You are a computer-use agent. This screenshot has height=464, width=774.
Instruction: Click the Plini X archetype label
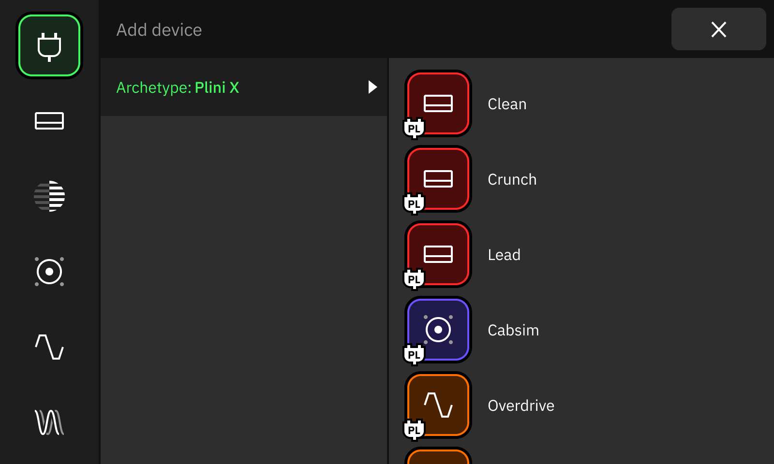[x=217, y=87]
